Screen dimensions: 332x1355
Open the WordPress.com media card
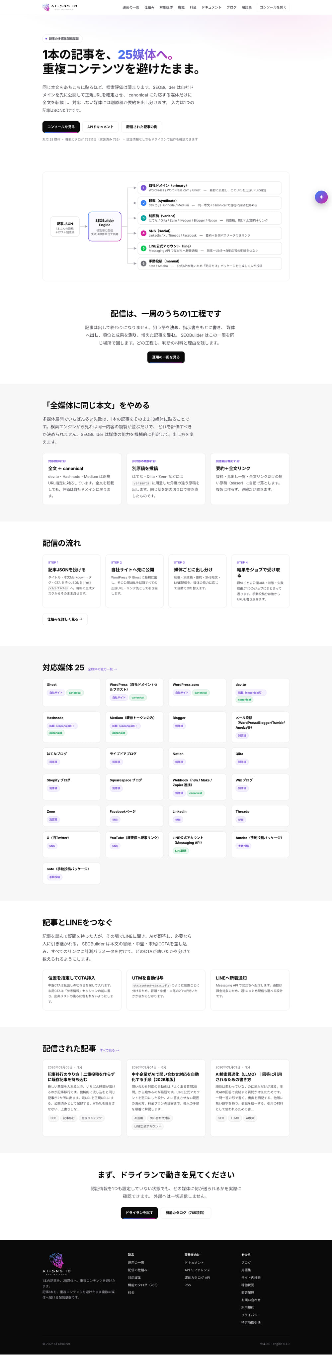click(198, 692)
